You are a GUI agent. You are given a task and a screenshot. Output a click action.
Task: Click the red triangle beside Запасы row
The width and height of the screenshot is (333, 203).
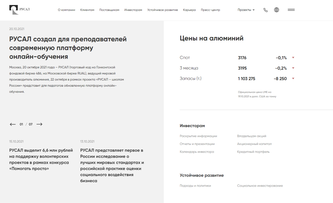click(293, 79)
